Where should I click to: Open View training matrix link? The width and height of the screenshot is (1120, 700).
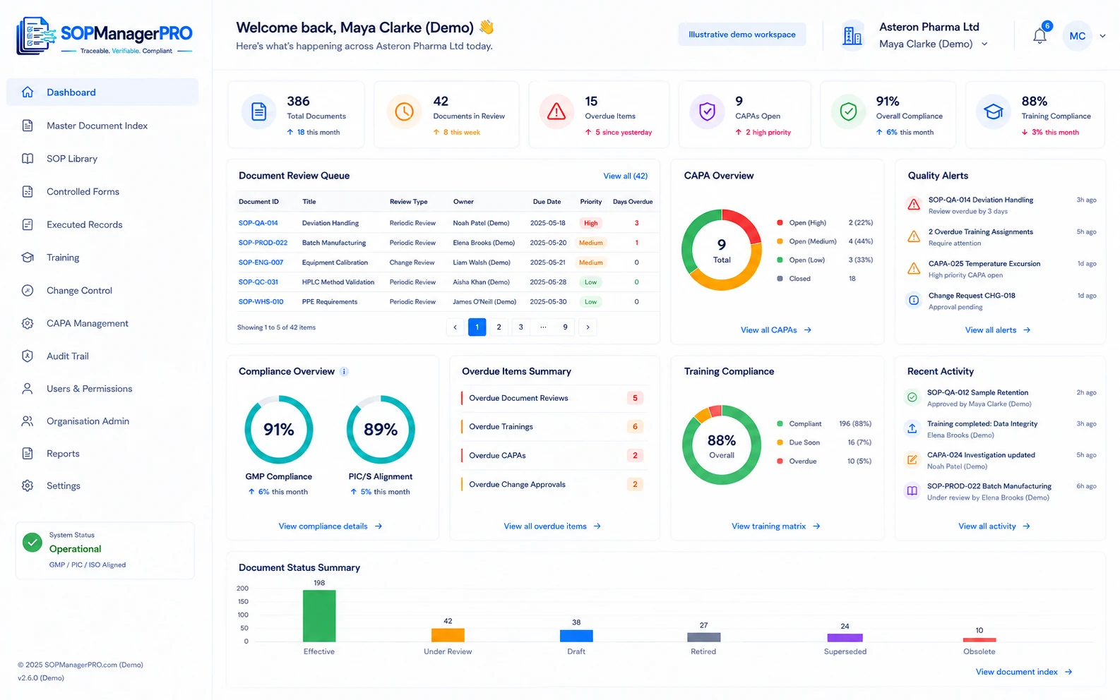click(776, 526)
